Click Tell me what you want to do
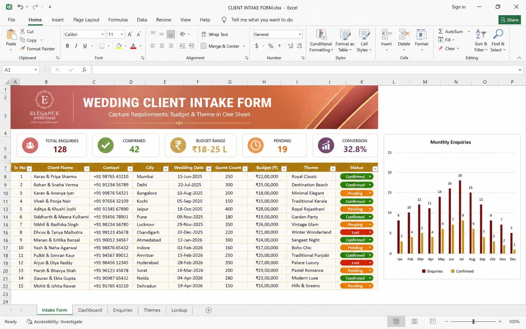Viewport: 526px width, 329px height. pos(262,20)
